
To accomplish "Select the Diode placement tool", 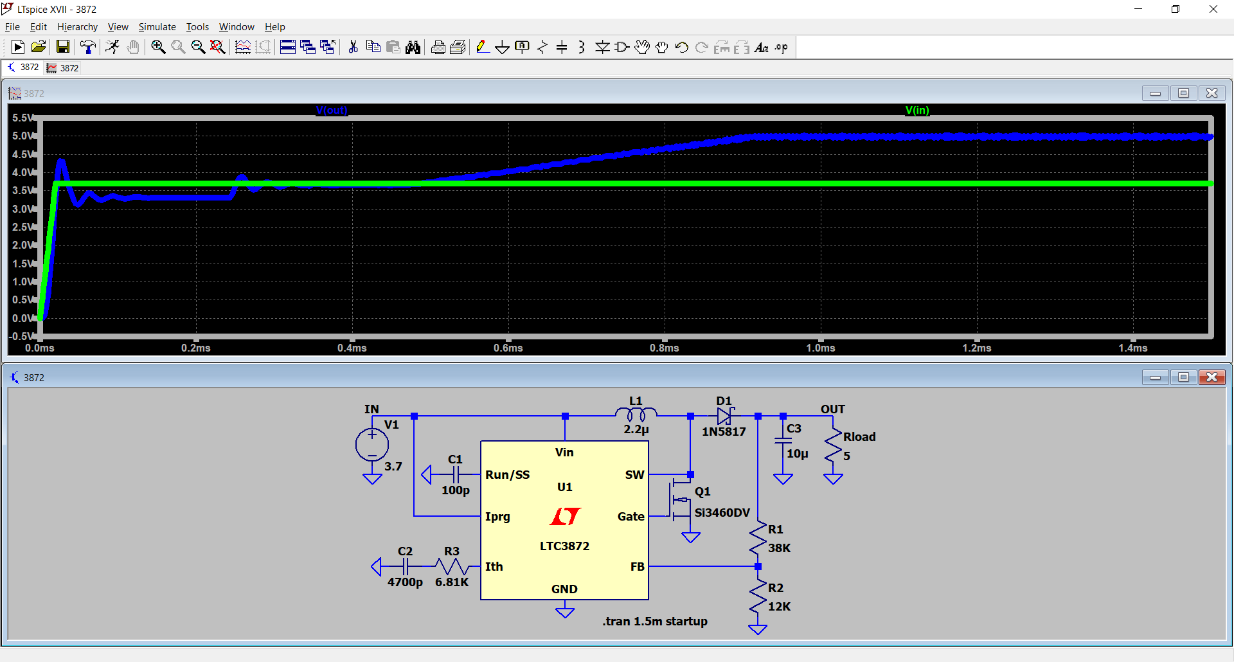I will point(602,47).
